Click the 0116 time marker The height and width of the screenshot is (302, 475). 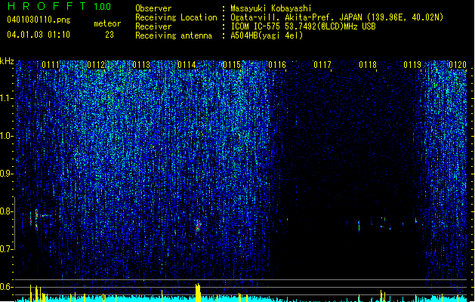coord(277,65)
